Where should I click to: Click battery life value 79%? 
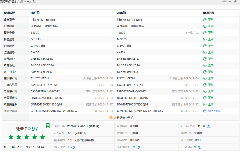(70, 140)
